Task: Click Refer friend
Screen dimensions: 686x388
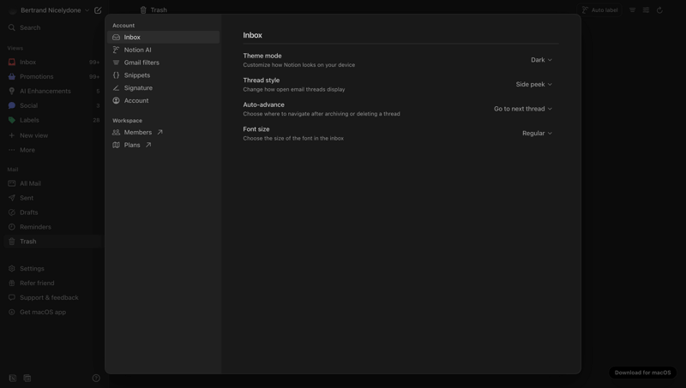Action: click(x=52, y=284)
